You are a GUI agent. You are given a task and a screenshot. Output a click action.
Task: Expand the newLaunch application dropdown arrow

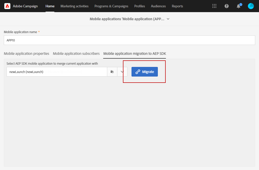pos(122,72)
